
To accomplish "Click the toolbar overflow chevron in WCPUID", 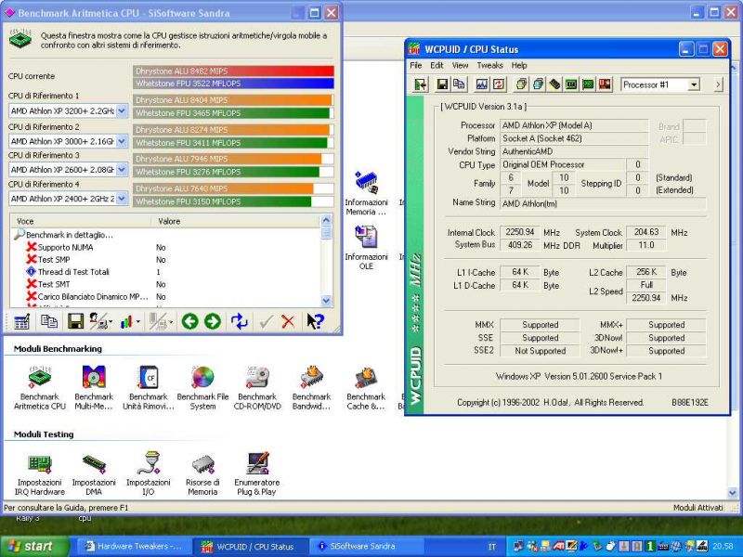I will pos(718,84).
